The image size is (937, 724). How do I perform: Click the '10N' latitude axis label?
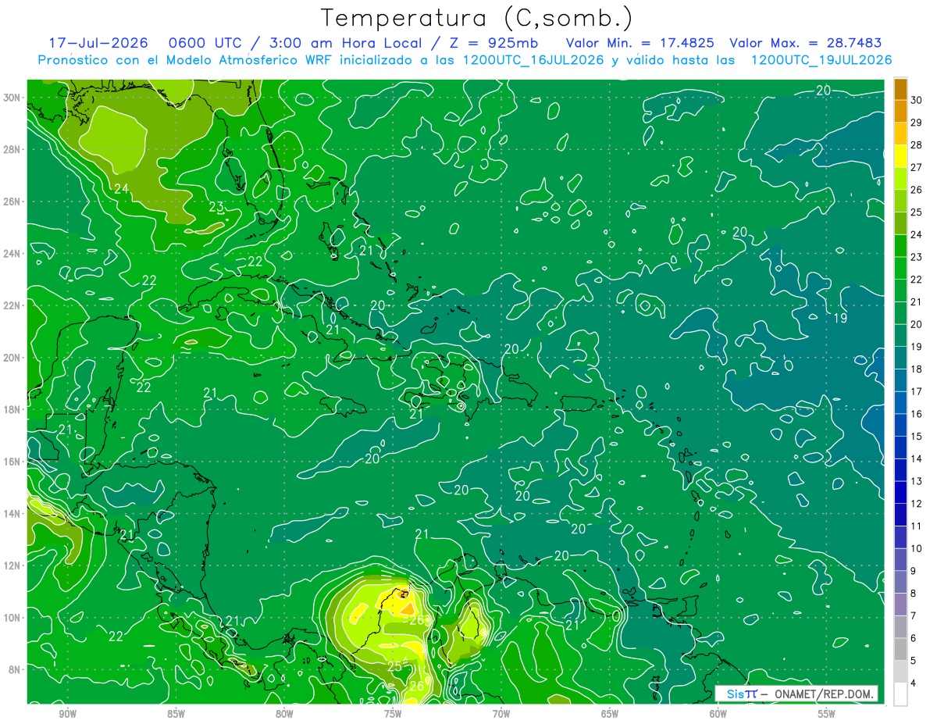(12, 617)
